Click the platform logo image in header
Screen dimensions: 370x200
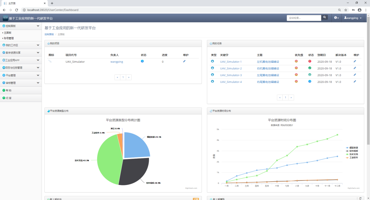5,18
